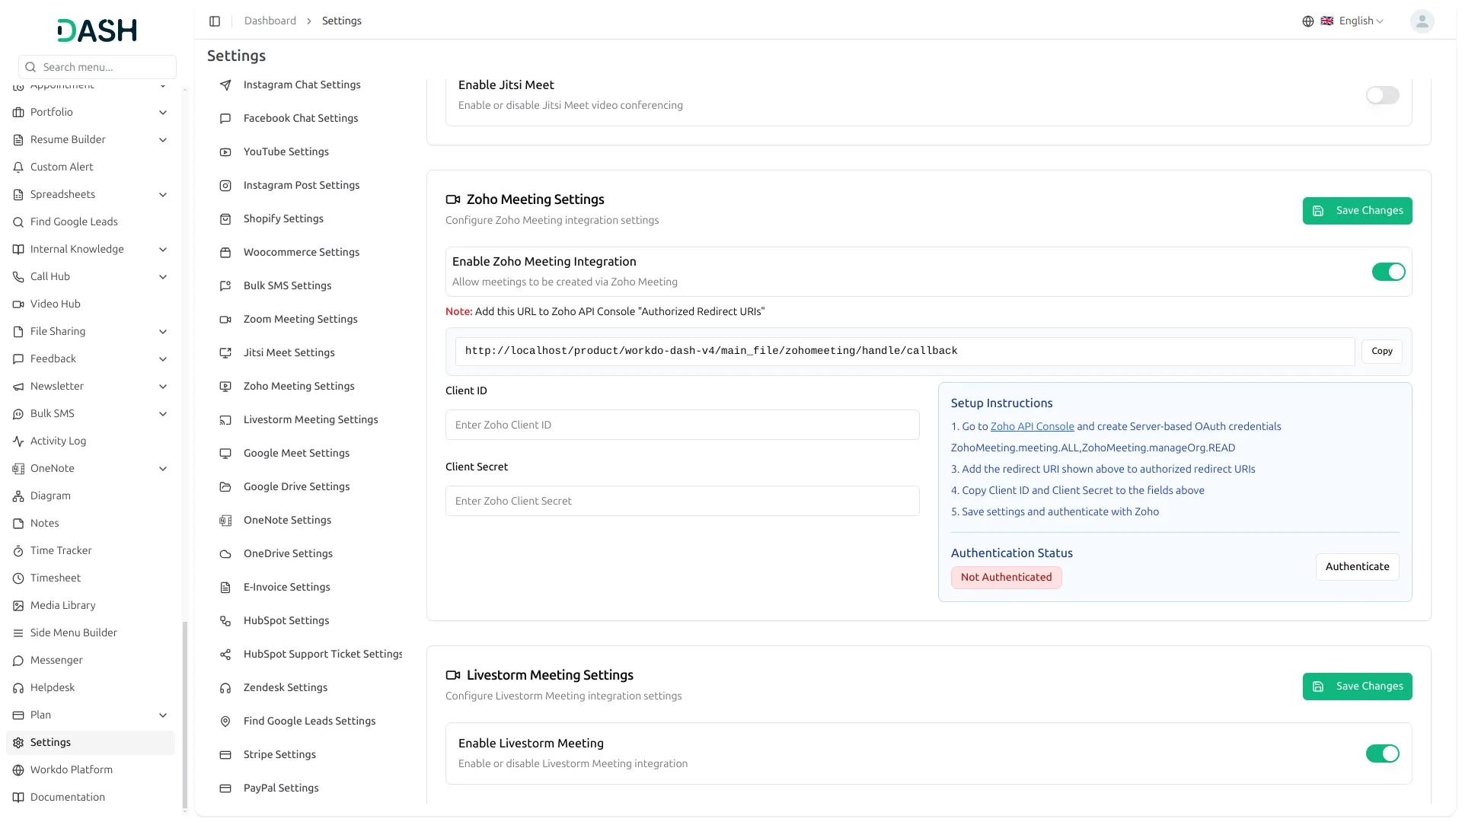Click the left sidebar scrollbar
Image resolution: width=1462 pixels, height=822 pixels.
(184, 714)
